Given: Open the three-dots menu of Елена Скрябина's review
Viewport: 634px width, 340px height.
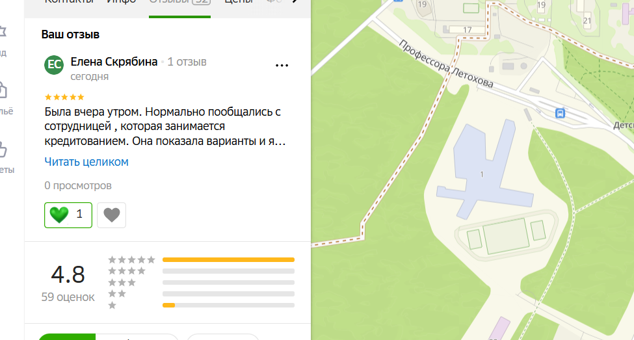Looking at the screenshot, I should (282, 65).
